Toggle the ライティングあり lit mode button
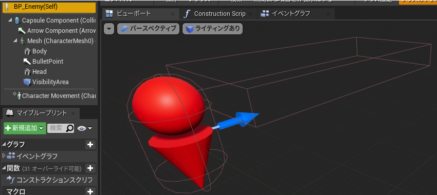The width and height of the screenshot is (437, 195). (212, 29)
